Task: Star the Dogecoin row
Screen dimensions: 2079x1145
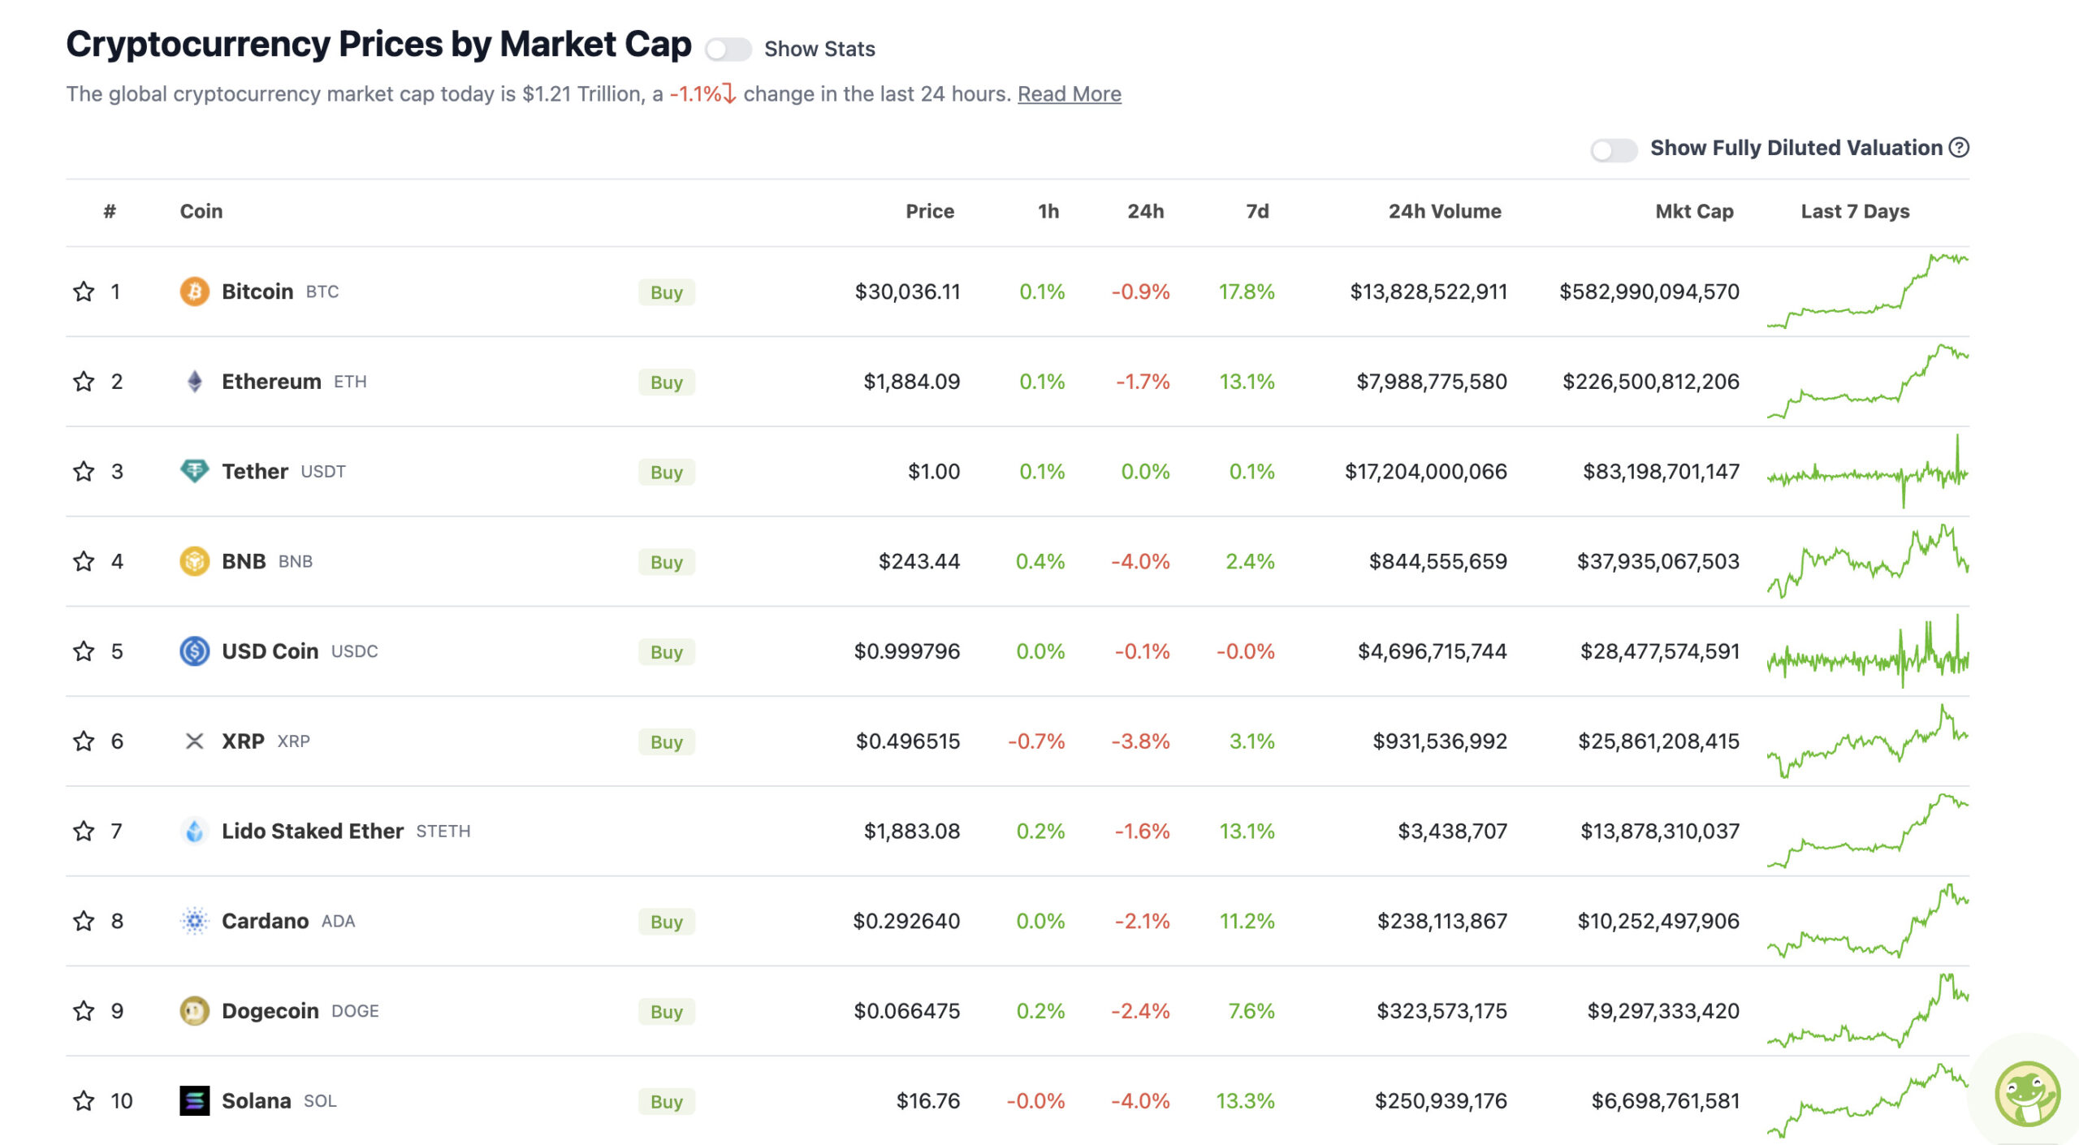Action: coord(84,1011)
